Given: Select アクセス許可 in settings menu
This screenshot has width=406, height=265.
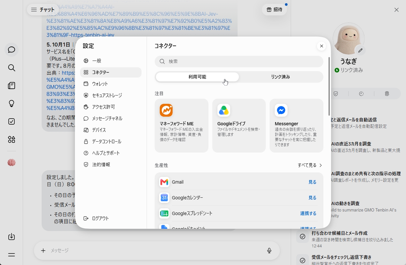Looking at the screenshot, I should point(111,107).
